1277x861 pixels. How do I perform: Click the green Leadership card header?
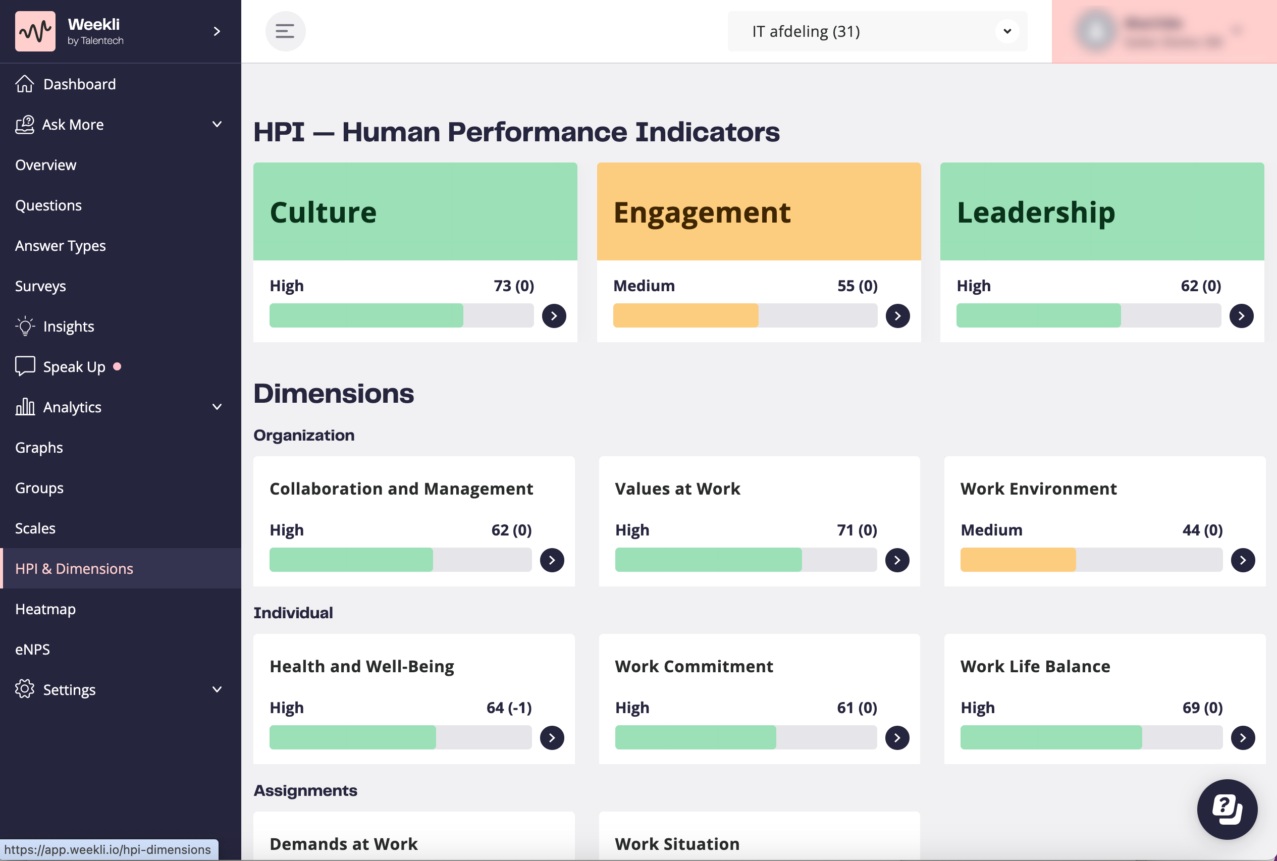pyautogui.click(x=1102, y=211)
